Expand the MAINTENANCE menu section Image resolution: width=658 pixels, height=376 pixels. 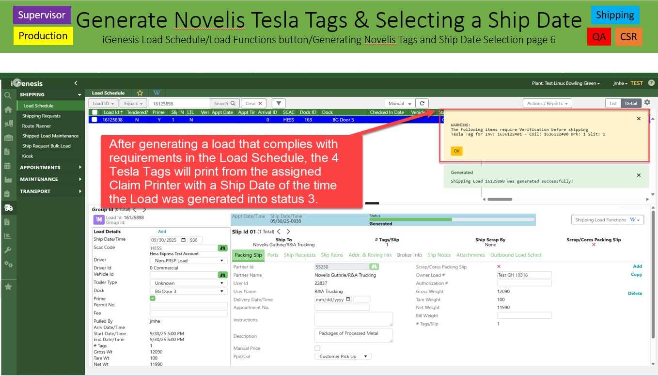pos(51,179)
